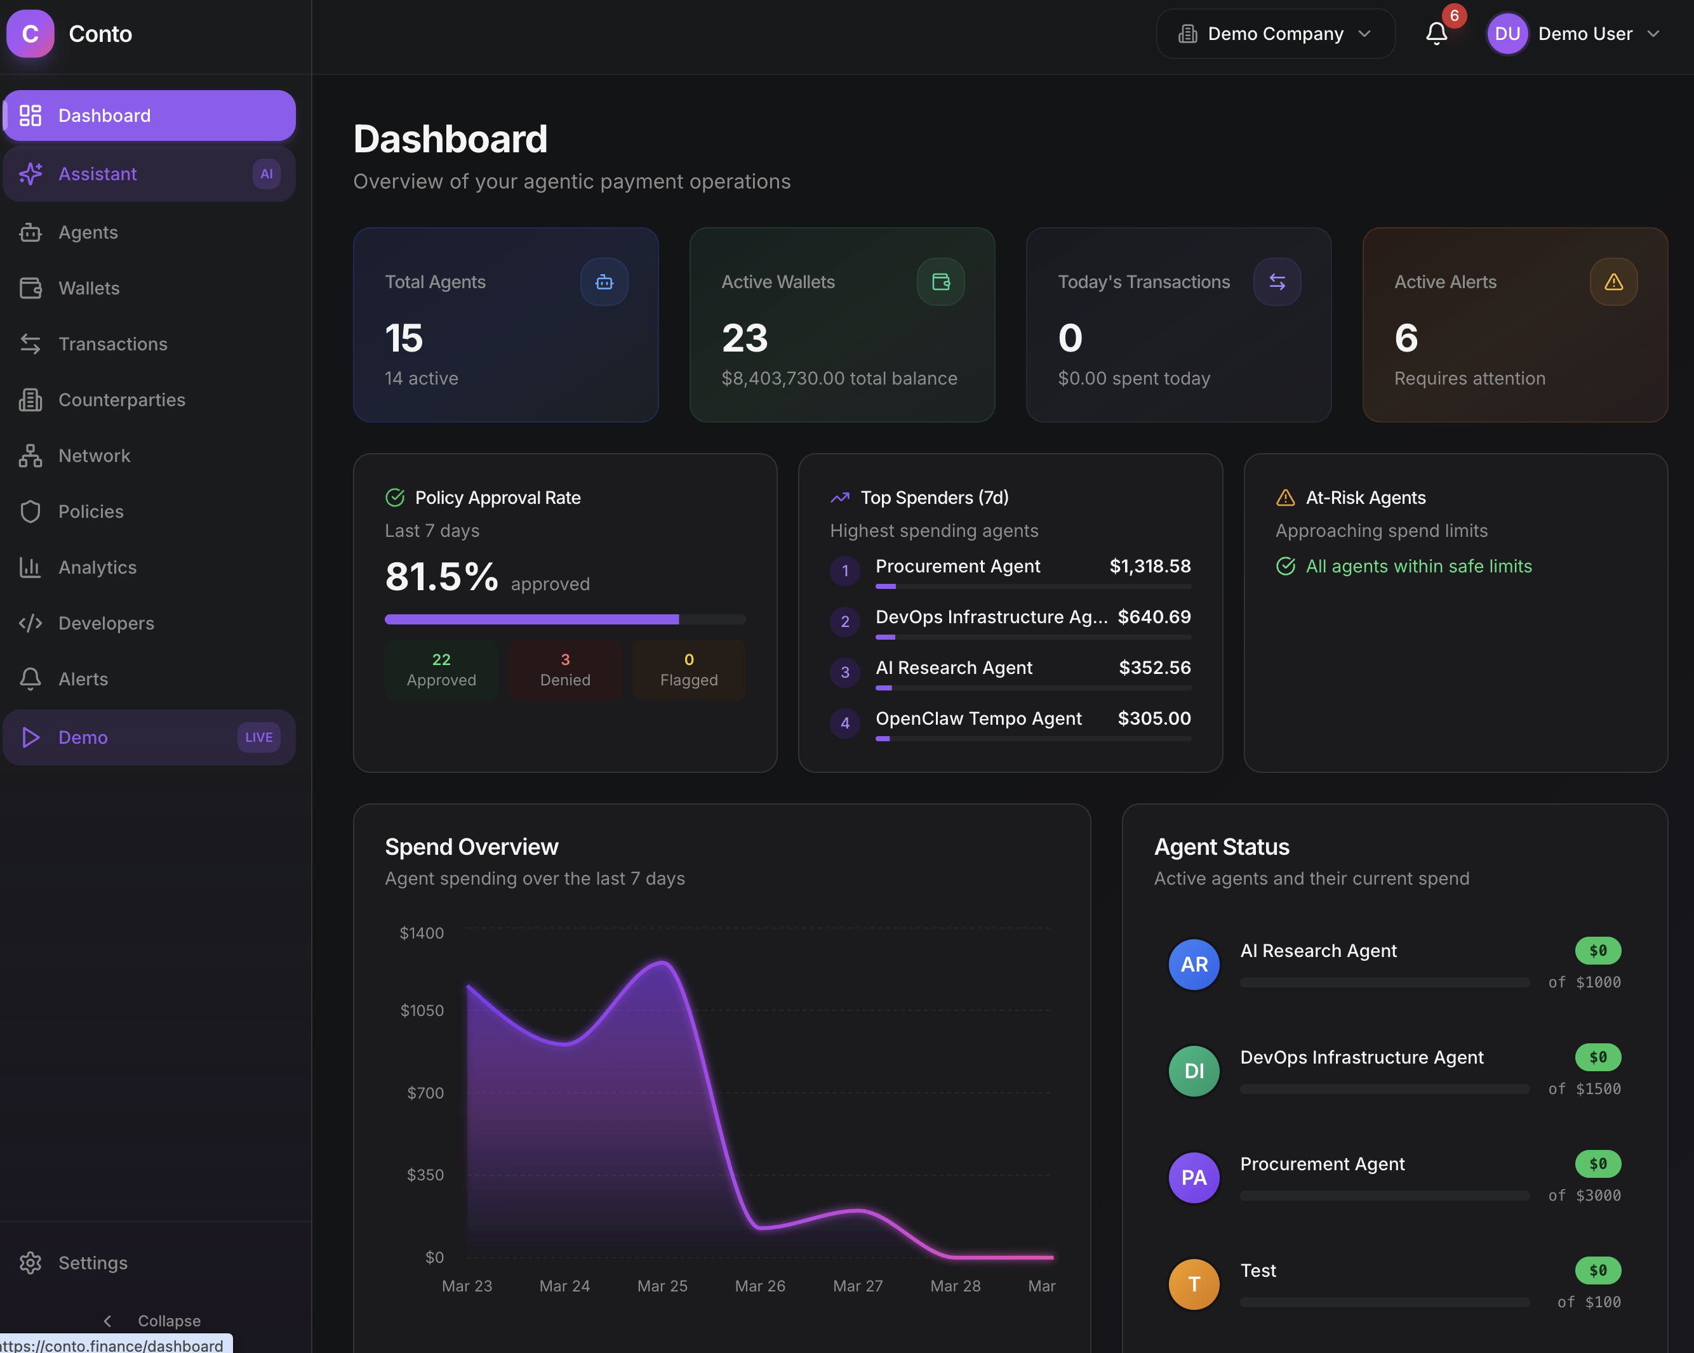Start the Demo marked LIVE
The width and height of the screenshot is (1694, 1353).
pos(83,737)
